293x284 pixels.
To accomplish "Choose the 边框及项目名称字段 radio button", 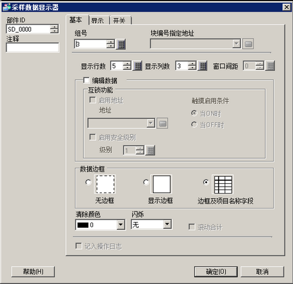I will pyautogui.click(x=206, y=182).
